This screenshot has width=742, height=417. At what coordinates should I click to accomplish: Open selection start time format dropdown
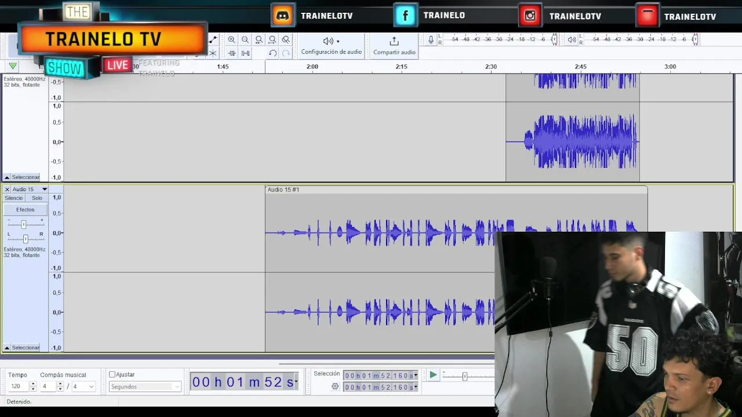point(415,375)
